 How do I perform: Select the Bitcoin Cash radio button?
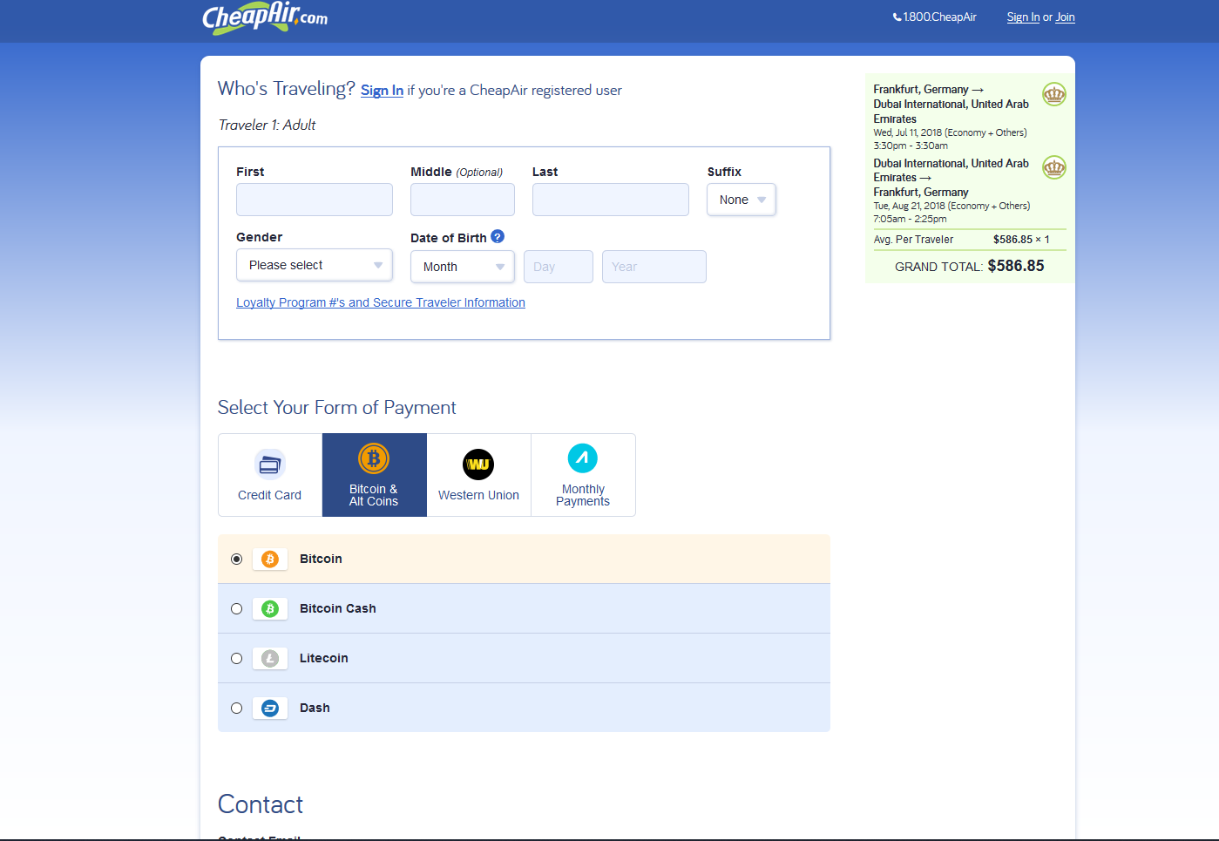236,608
